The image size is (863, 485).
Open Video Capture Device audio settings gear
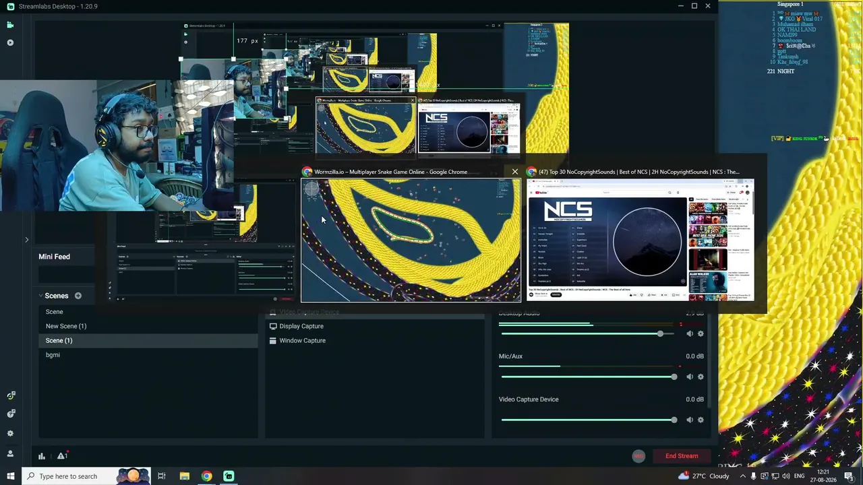(701, 420)
